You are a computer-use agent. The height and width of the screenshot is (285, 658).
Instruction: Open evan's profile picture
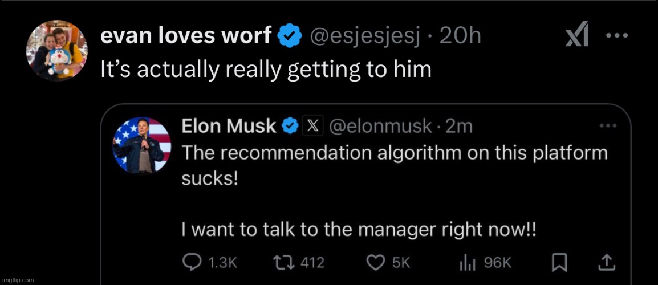click(x=56, y=50)
